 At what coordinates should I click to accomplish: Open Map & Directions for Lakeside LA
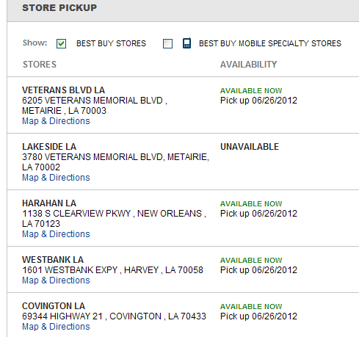(x=56, y=178)
